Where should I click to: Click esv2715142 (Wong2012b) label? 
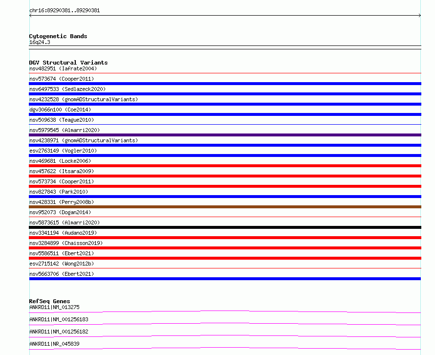(62, 264)
